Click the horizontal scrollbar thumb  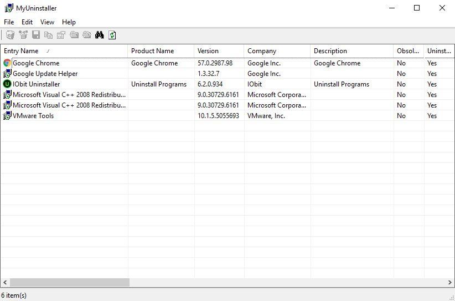tap(70, 282)
